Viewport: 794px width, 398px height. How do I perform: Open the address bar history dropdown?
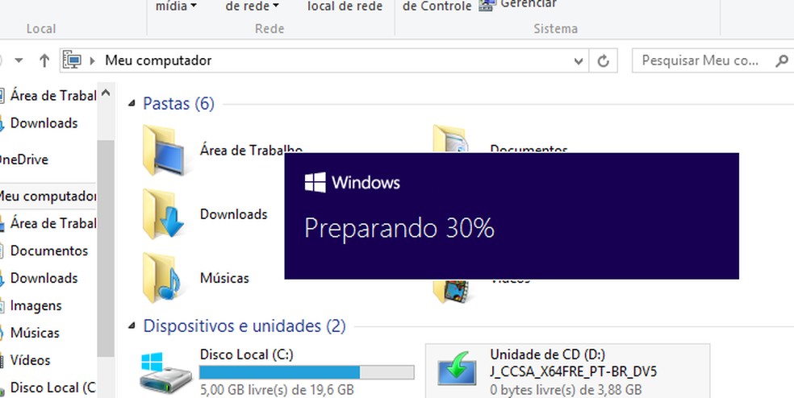[x=579, y=61]
